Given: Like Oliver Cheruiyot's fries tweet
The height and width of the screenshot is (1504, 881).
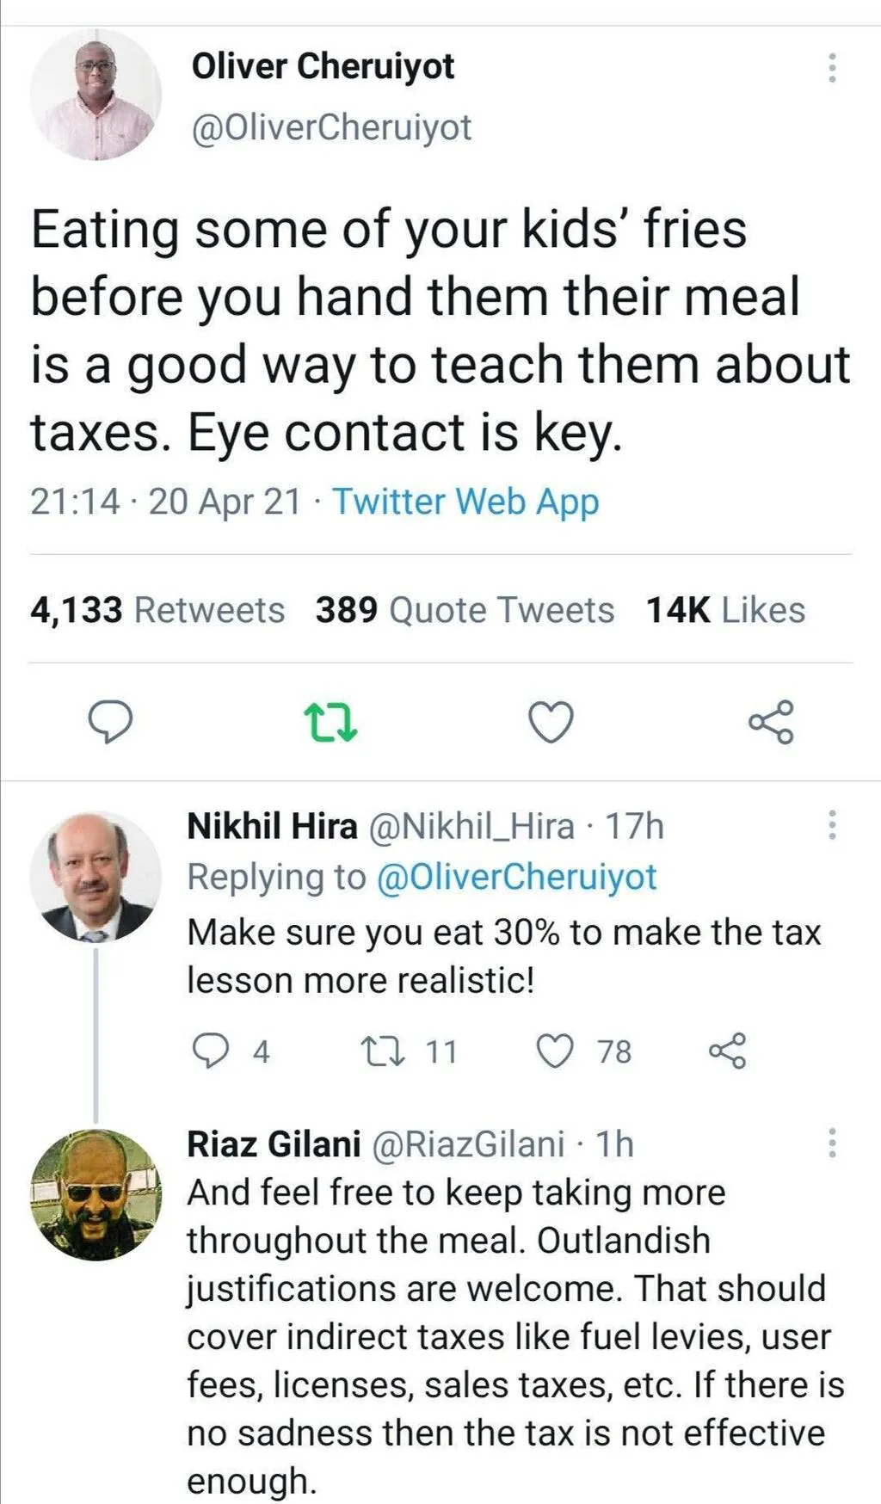Looking at the screenshot, I should point(550,722).
